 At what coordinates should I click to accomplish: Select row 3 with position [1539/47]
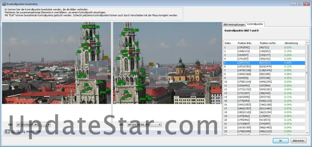point(264,55)
